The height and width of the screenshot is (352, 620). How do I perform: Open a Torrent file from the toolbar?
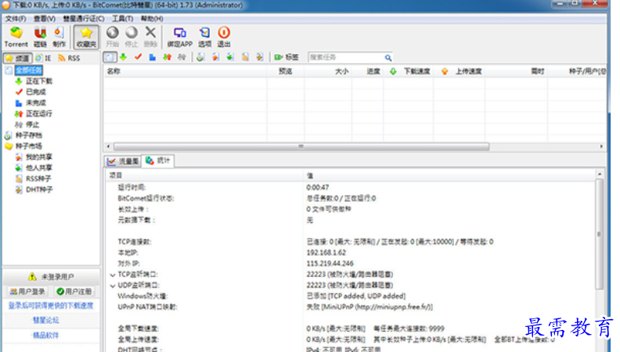pos(16,37)
